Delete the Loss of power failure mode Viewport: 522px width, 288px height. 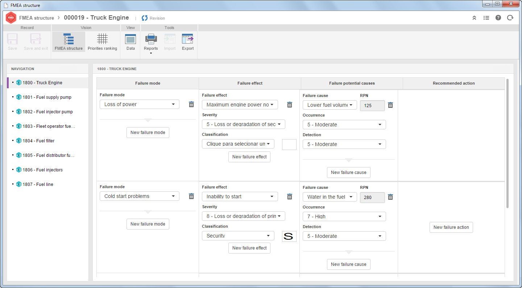point(191,104)
